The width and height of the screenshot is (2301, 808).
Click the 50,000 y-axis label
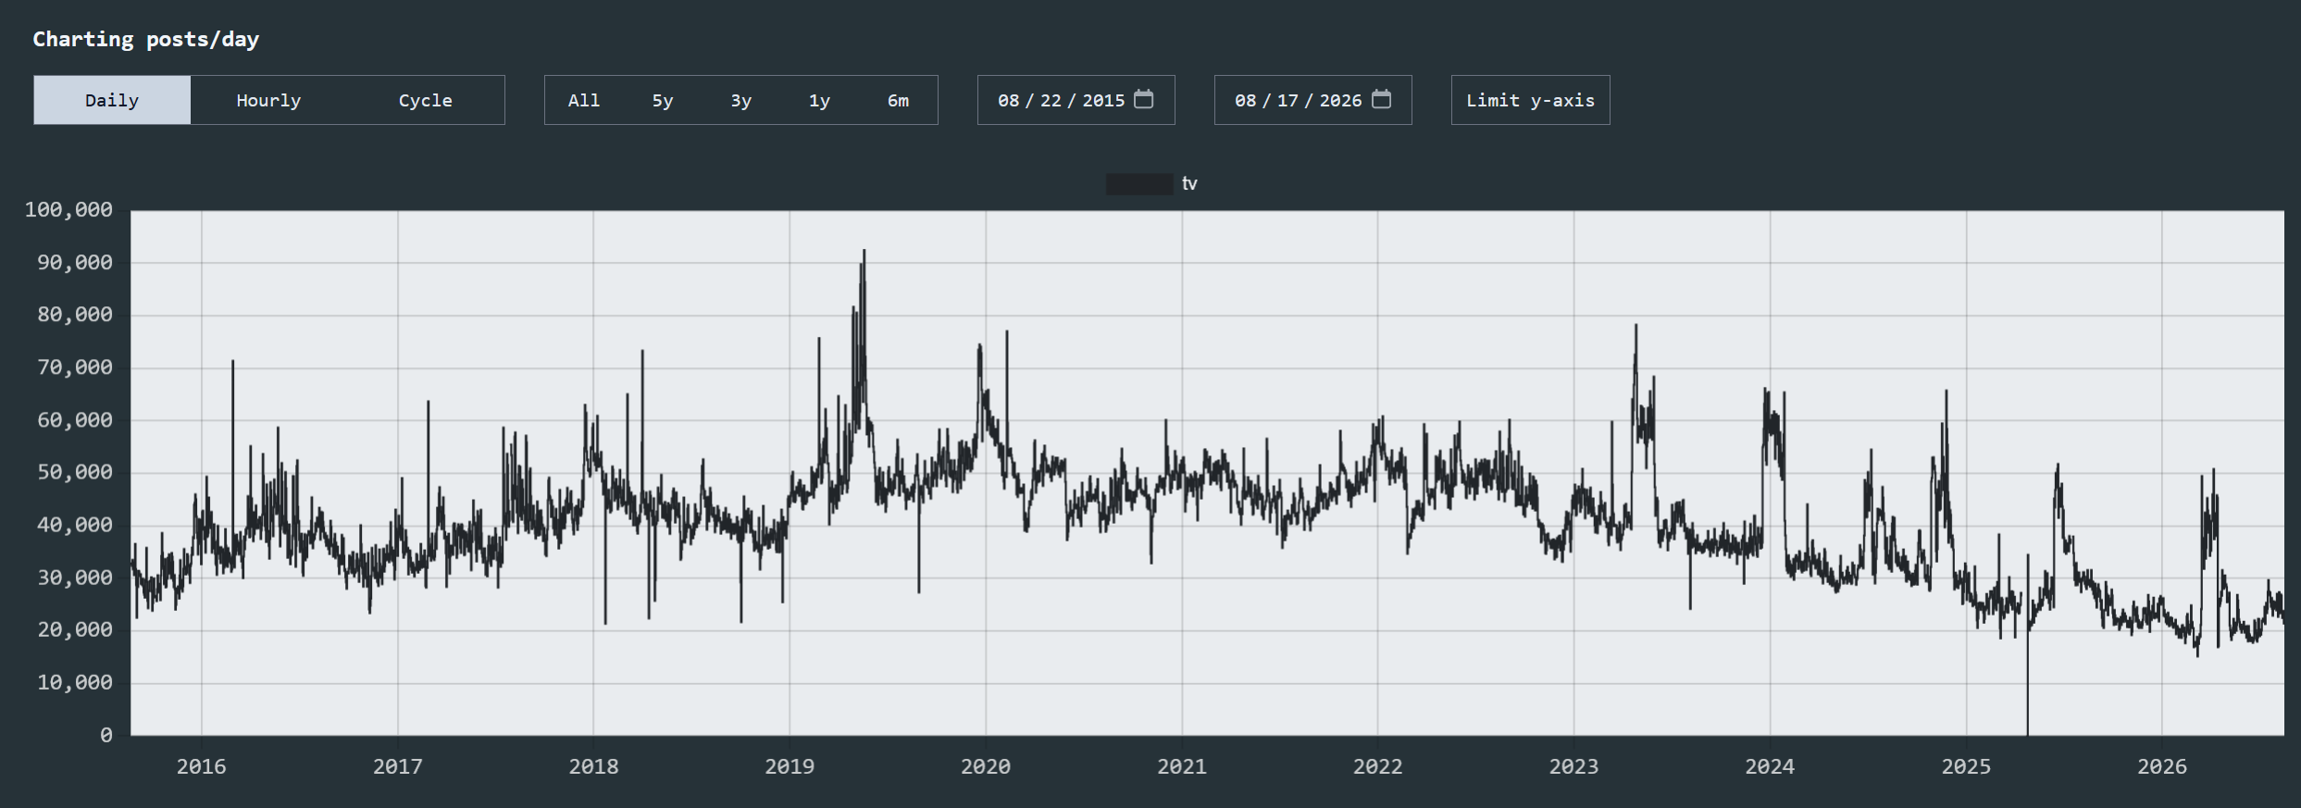point(75,473)
